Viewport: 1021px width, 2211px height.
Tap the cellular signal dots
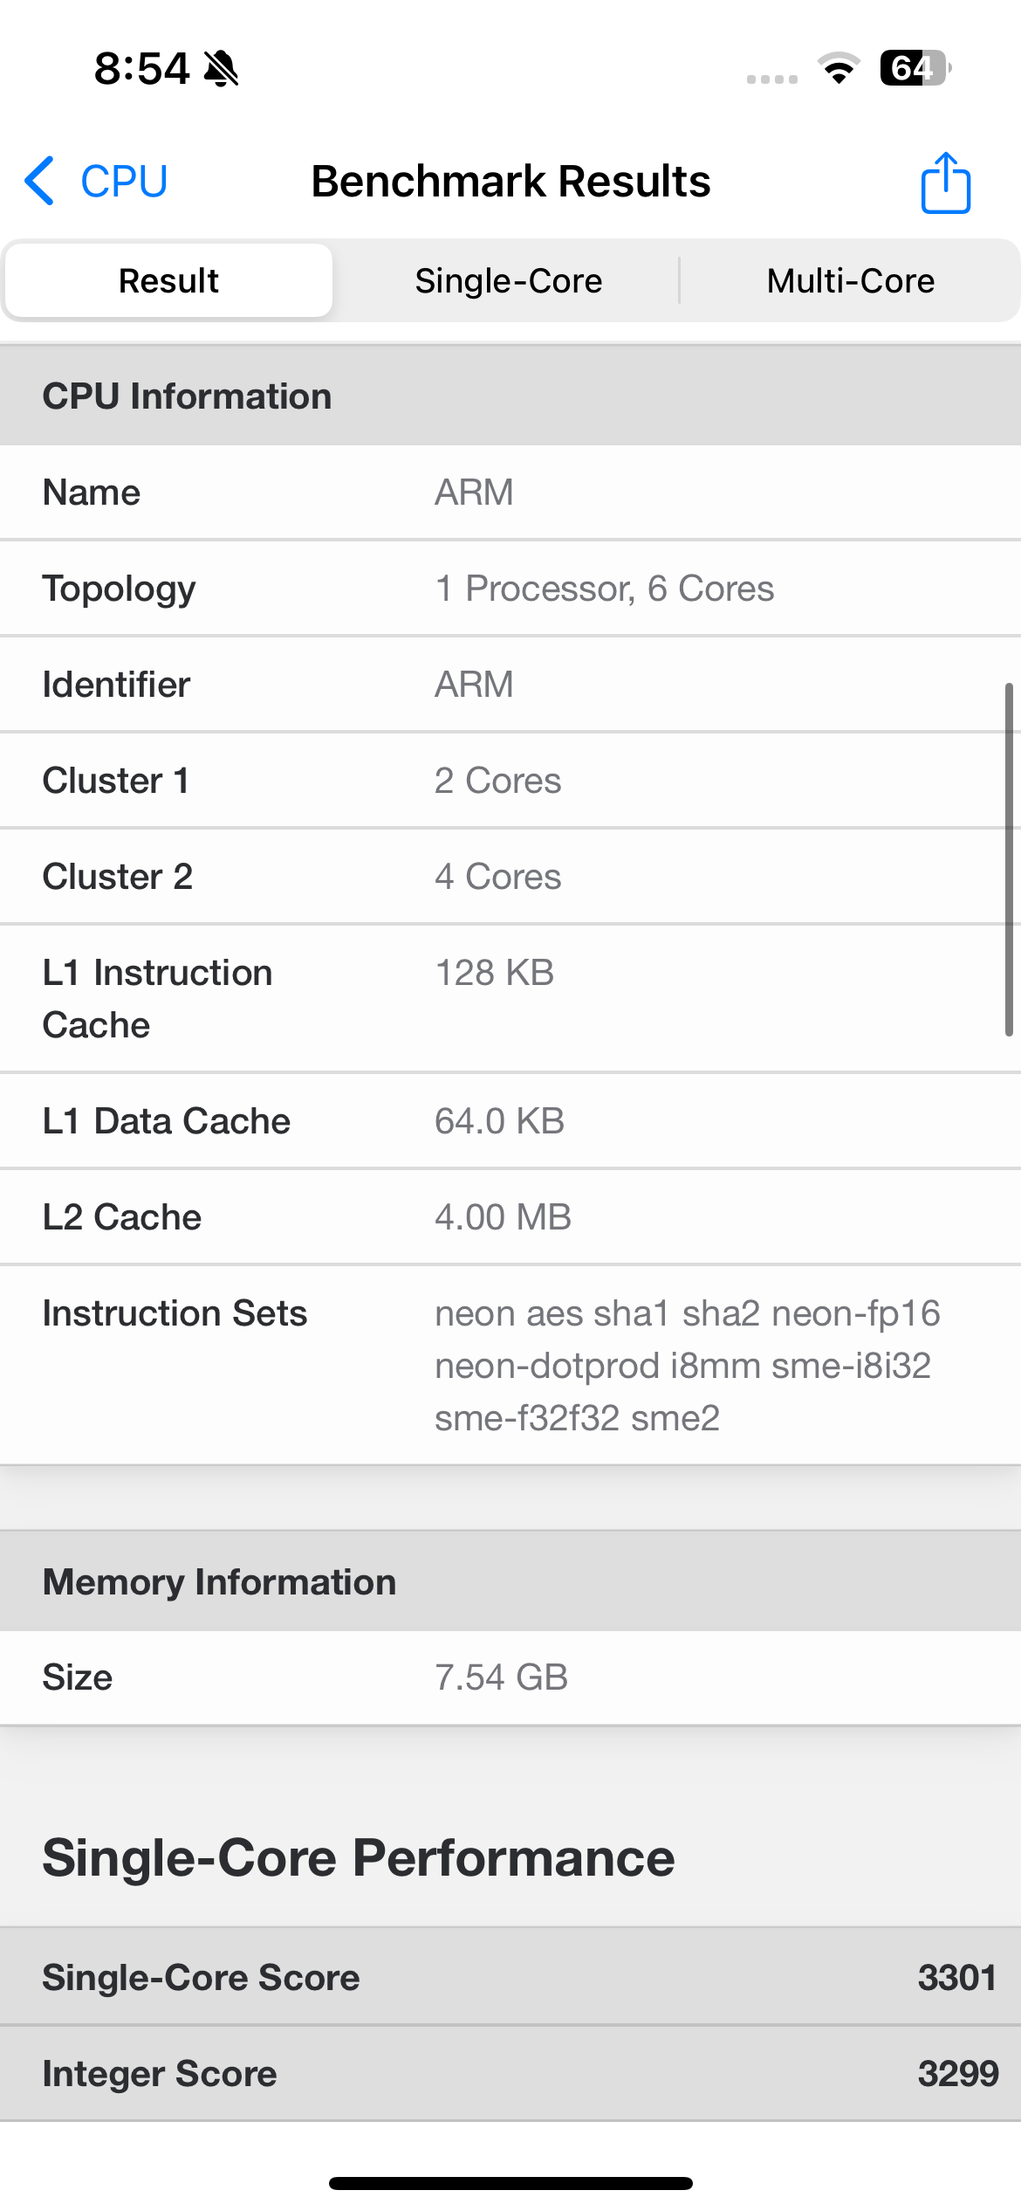pos(771,79)
